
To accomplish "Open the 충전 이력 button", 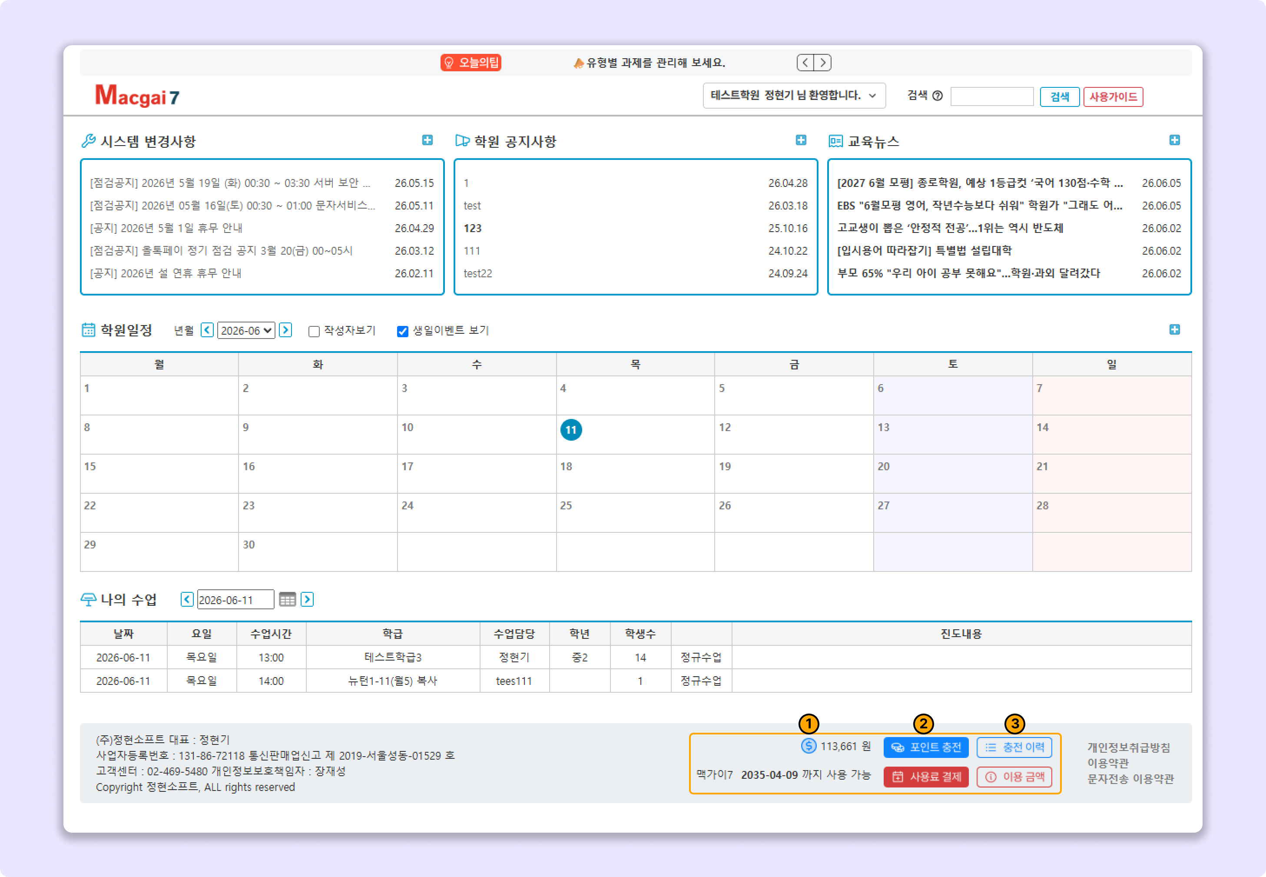I will pyautogui.click(x=1014, y=747).
